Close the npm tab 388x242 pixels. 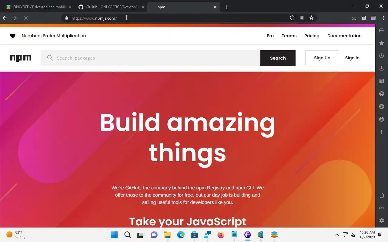pos(215,7)
